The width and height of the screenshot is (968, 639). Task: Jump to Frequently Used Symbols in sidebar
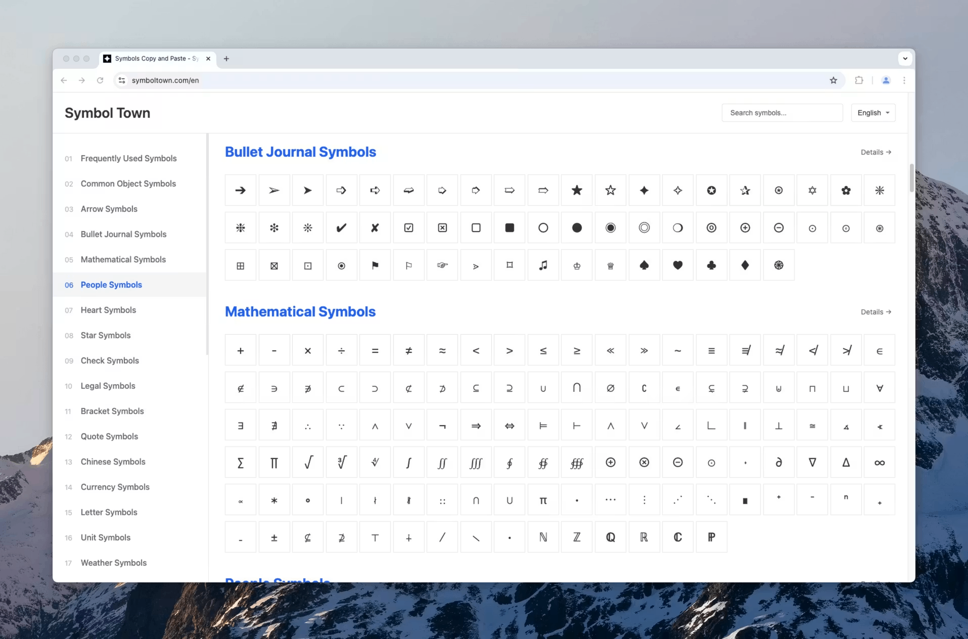pyautogui.click(x=129, y=158)
